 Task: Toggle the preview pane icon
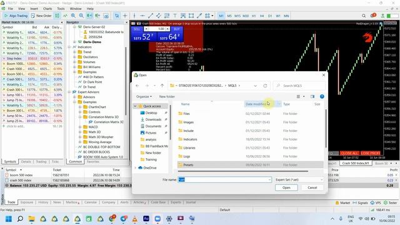(x=312, y=97)
